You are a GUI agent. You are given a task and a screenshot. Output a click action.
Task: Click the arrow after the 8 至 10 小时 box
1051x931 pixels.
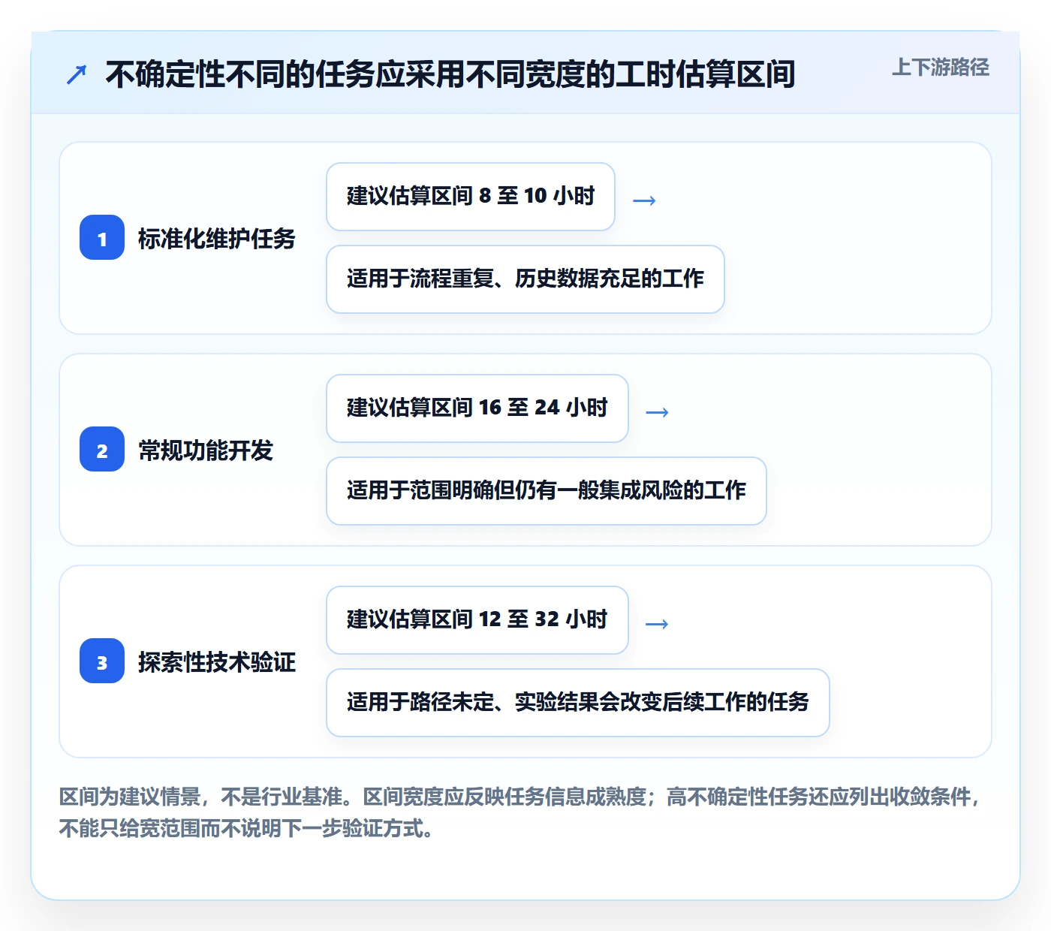[644, 200]
